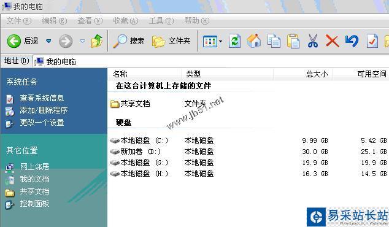
Task: Click 更改一个设置 task link
Action: click(x=42, y=123)
